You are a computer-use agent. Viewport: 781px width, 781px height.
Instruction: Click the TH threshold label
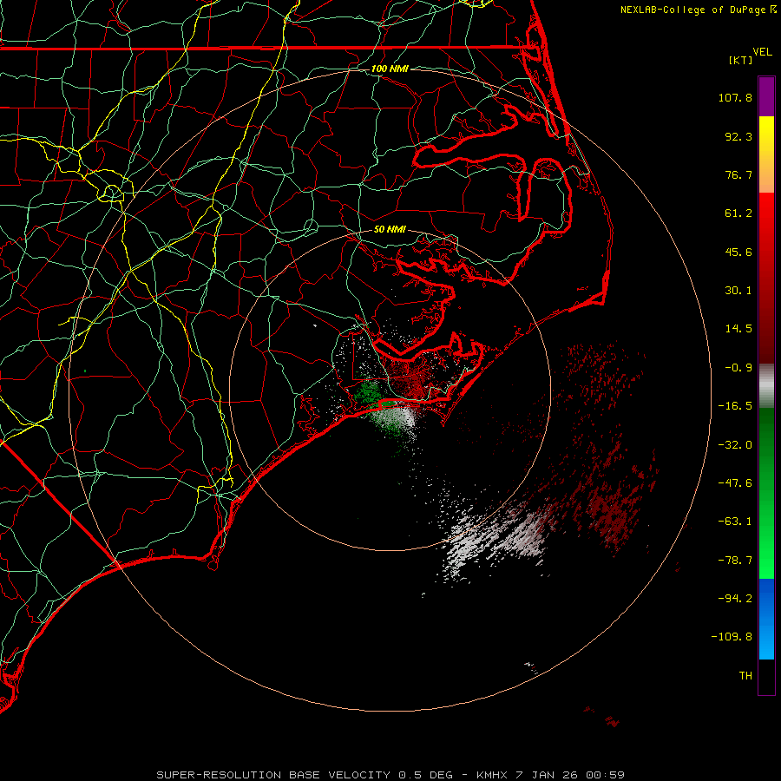(x=745, y=676)
